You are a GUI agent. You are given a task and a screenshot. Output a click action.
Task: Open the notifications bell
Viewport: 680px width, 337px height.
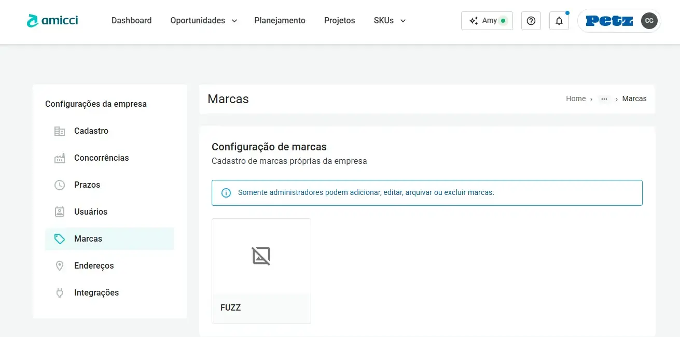pos(559,21)
